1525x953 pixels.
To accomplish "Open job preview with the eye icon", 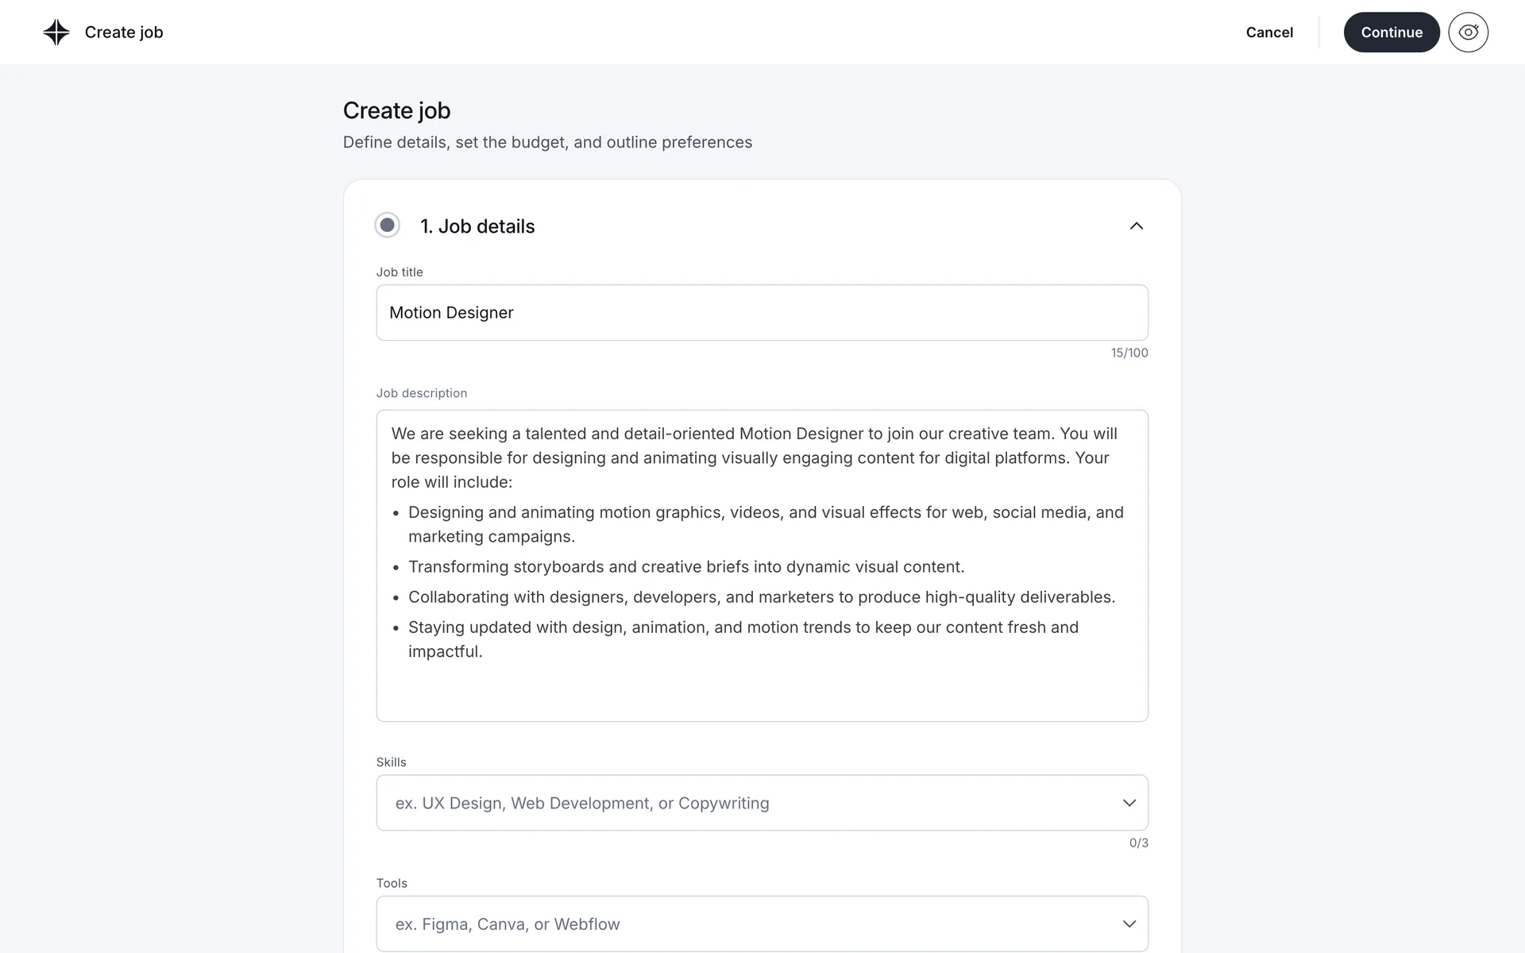I will click(x=1468, y=33).
